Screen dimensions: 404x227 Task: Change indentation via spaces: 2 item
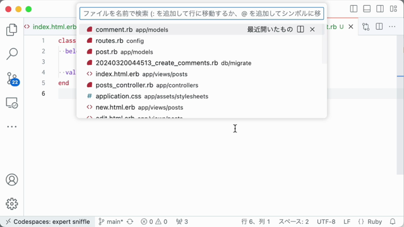[294, 221]
